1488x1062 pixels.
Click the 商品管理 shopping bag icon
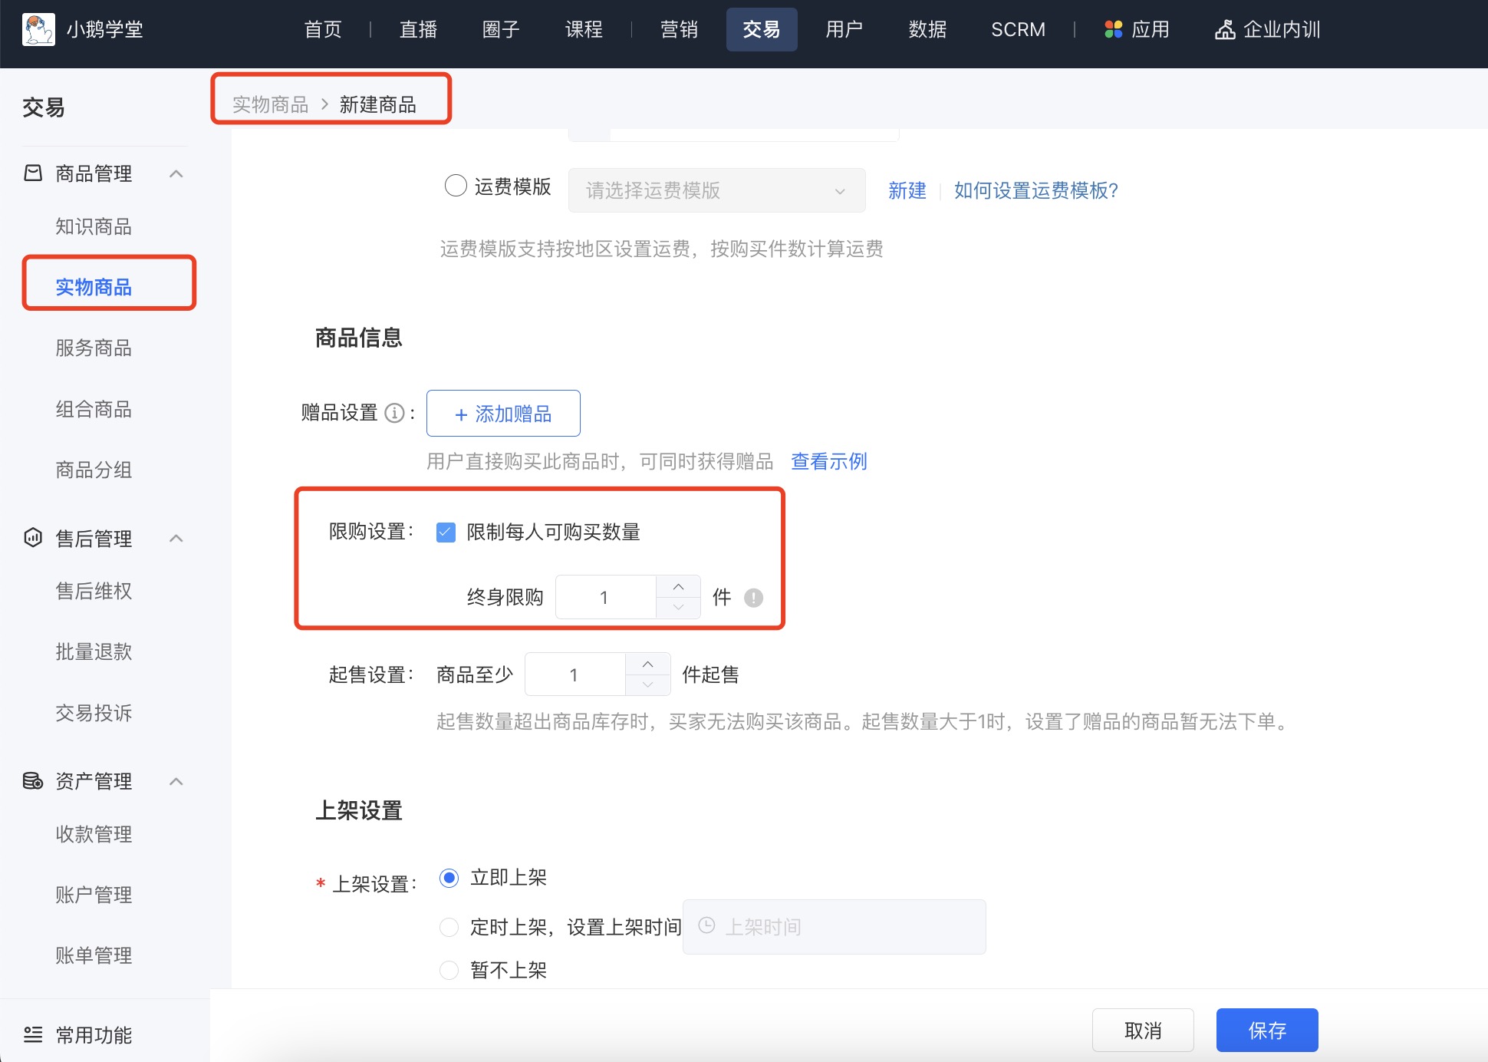click(33, 173)
